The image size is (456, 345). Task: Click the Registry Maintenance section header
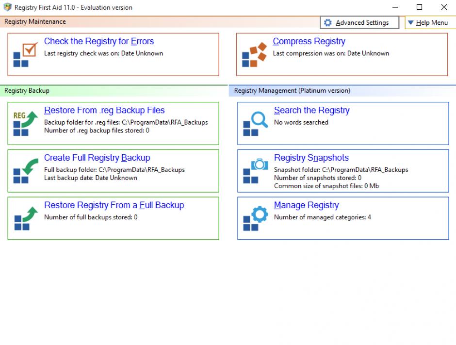pyautogui.click(x=35, y=22)
